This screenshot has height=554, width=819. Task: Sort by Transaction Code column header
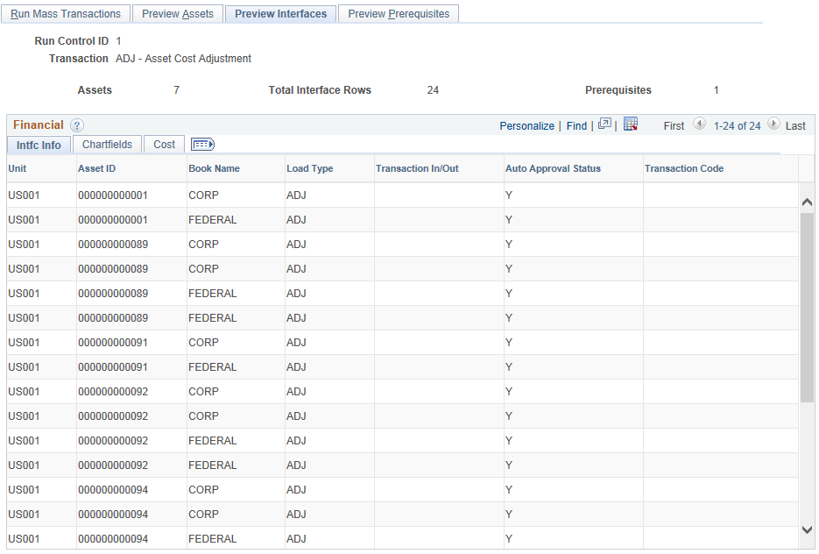point(684,168)
